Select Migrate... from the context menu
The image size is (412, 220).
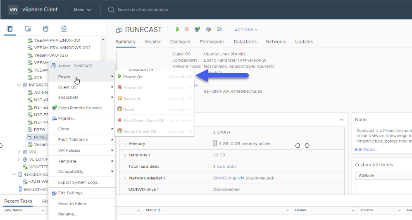click(x=82, y=119)
